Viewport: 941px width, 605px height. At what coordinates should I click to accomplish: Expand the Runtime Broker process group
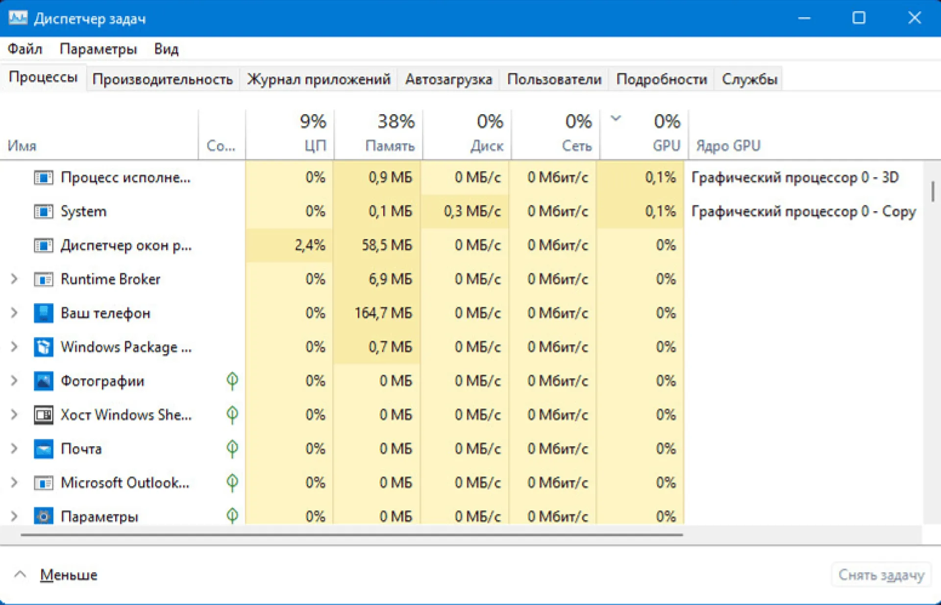[14, 279]
